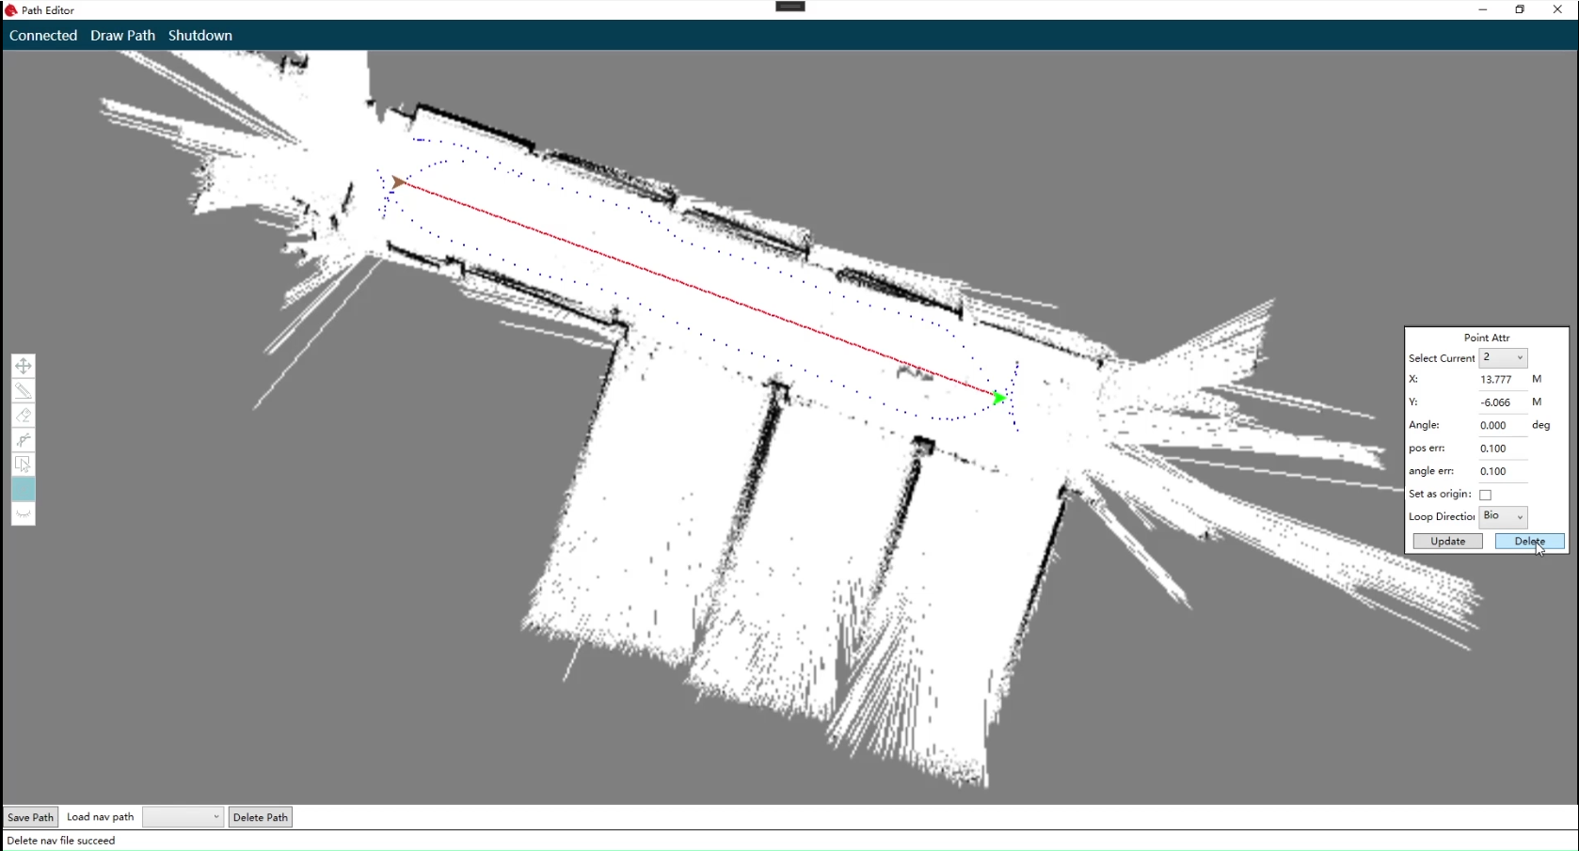Select the eraser tool

24,416
